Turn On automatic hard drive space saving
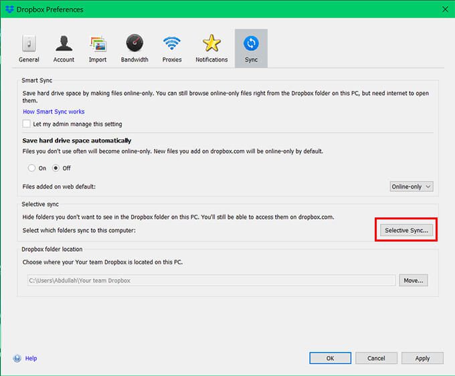This screenshot has width=455, height=376. tap(31, 168)
